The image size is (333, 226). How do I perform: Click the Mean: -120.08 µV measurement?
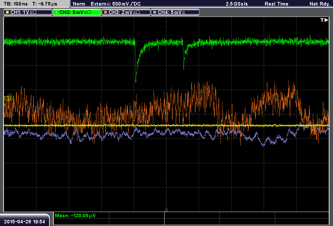click(x=75, y=215)
